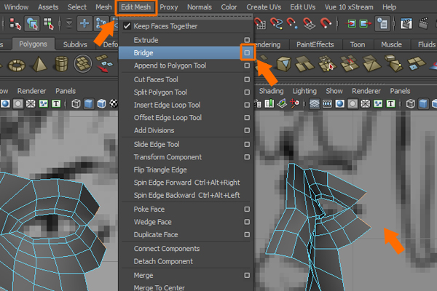
Task: Open Merge options box
Action: pyautogui.click(x=247, y=275)
